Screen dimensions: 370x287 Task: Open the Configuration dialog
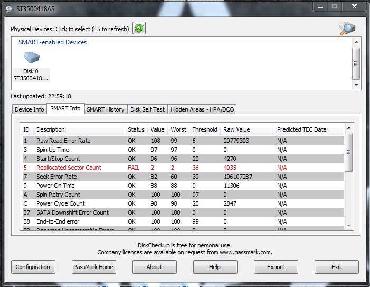[33, 267]
